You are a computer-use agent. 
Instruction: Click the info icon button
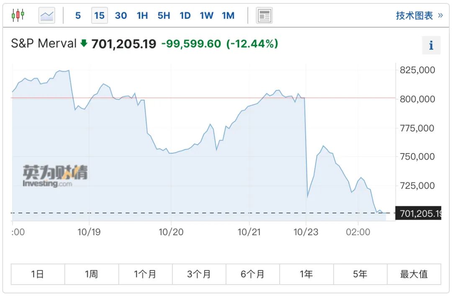431,45
